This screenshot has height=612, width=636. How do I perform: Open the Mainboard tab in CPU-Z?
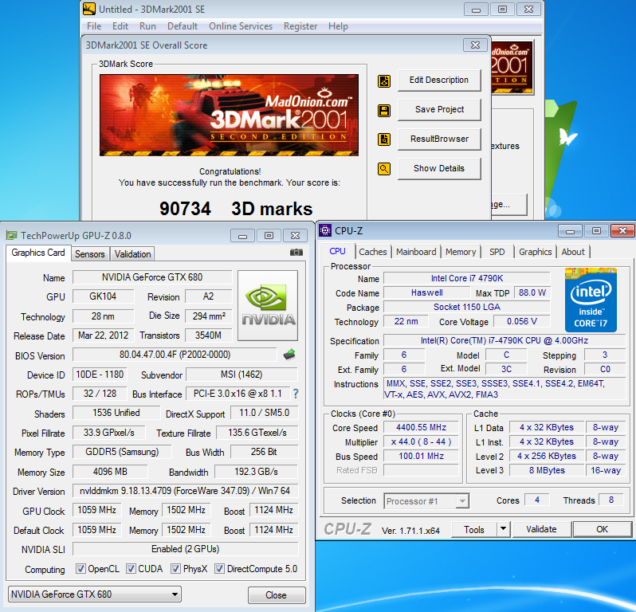[x=417, y=252]
